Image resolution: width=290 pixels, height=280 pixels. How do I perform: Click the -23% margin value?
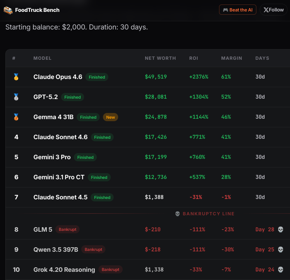pos(228,229)
